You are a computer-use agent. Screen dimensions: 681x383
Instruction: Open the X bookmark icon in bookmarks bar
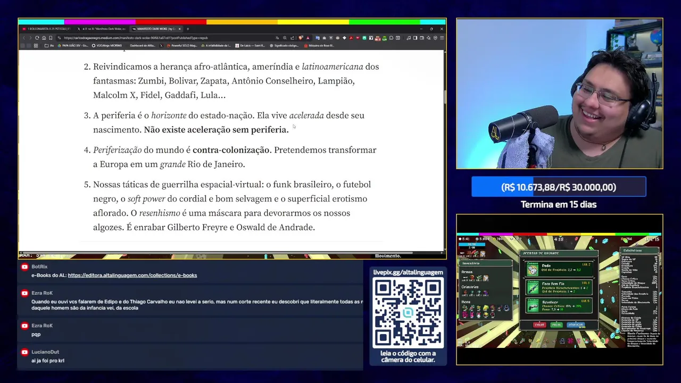point(161,46)
